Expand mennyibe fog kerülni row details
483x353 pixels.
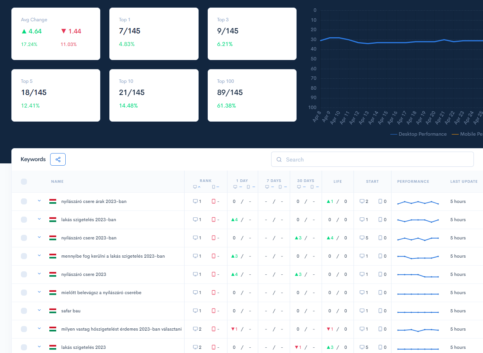(x=39, y=255)
